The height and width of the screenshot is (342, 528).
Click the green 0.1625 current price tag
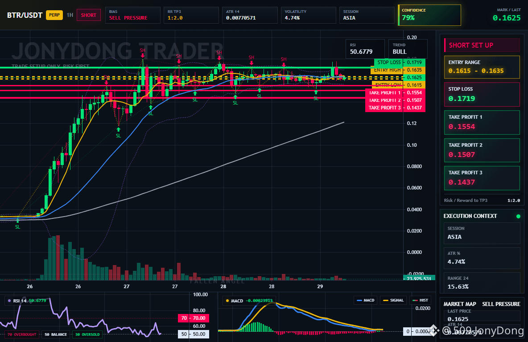(414, 77)
